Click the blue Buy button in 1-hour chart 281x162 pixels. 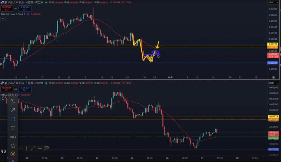coord(25,89)
